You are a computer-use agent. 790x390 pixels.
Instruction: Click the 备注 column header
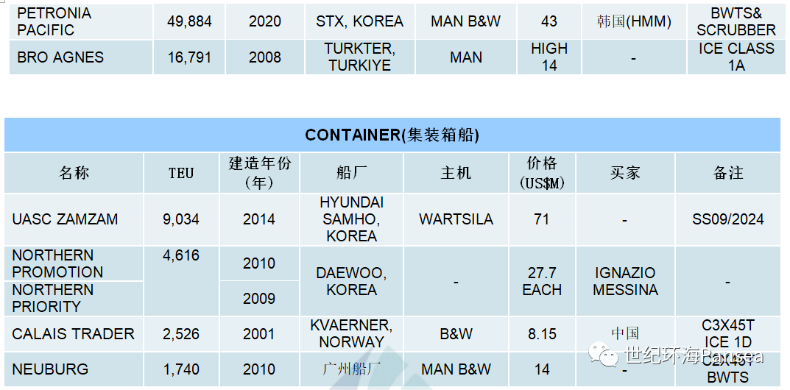coord(728,173)
